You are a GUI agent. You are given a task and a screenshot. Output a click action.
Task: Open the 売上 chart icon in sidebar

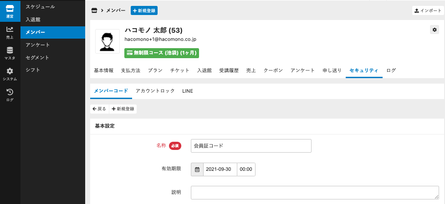coord(10,33)
